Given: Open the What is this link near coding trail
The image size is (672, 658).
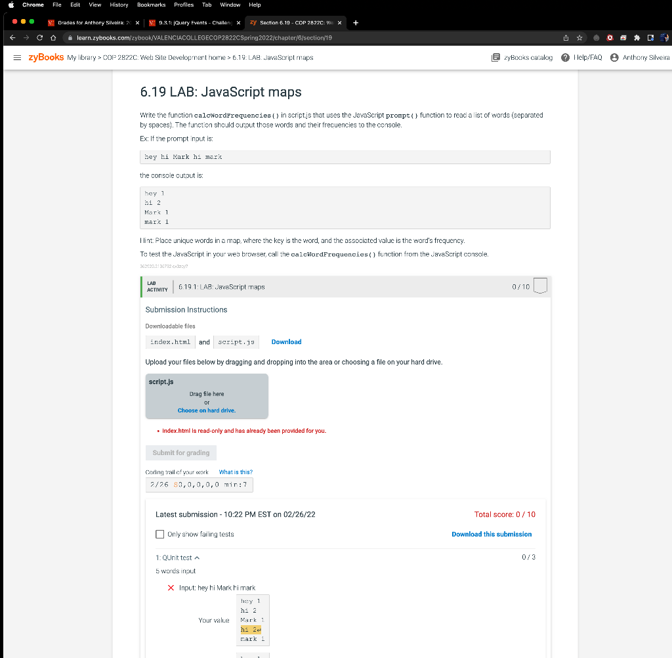Looking at the screenshot, I should pyautogui.click(x=236, y=472).
